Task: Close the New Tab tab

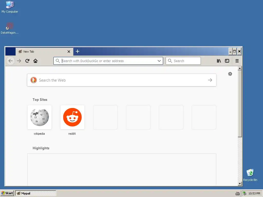Action: 69,52
